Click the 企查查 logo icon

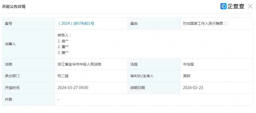point(223,6)
